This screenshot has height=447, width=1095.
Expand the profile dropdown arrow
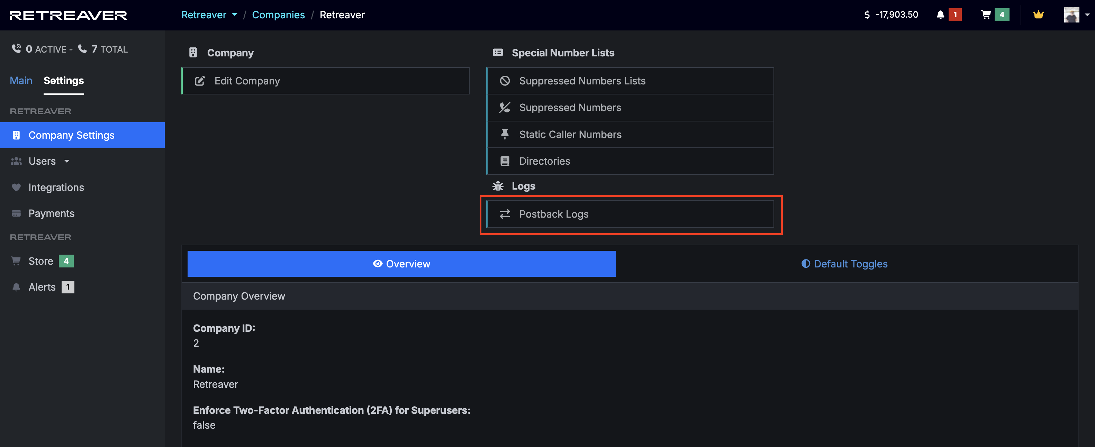(1087, 15)
